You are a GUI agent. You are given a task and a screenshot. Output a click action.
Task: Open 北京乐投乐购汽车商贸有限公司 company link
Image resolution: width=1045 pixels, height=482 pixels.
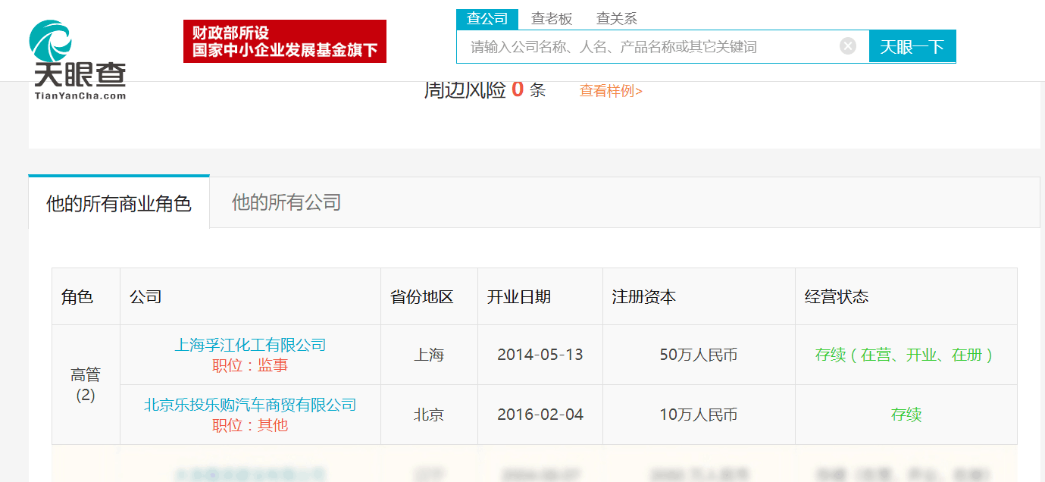click(250, 405)
